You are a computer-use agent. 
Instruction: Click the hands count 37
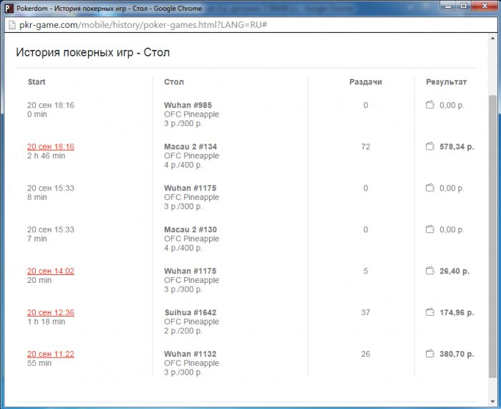click(366, 312)
